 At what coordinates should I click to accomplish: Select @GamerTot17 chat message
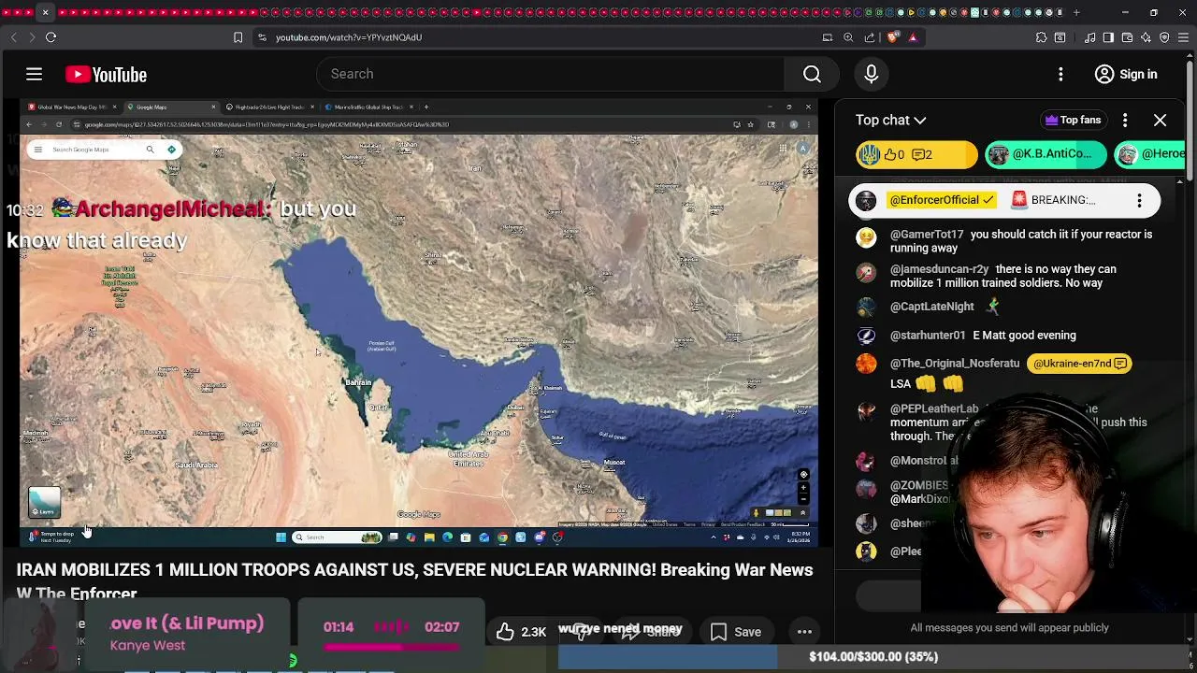[1010, 241]
